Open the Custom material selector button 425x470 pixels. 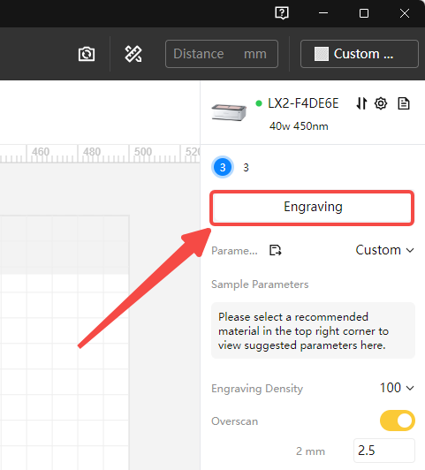point(360,54)
